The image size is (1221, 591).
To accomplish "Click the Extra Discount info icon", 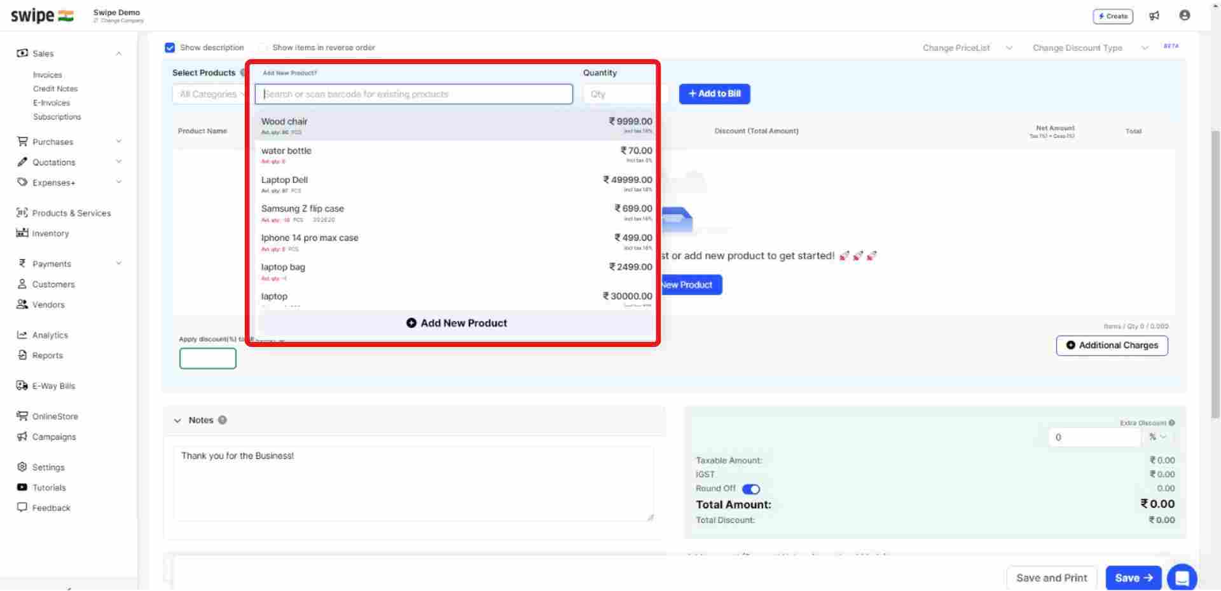I will coord(1171,423).
